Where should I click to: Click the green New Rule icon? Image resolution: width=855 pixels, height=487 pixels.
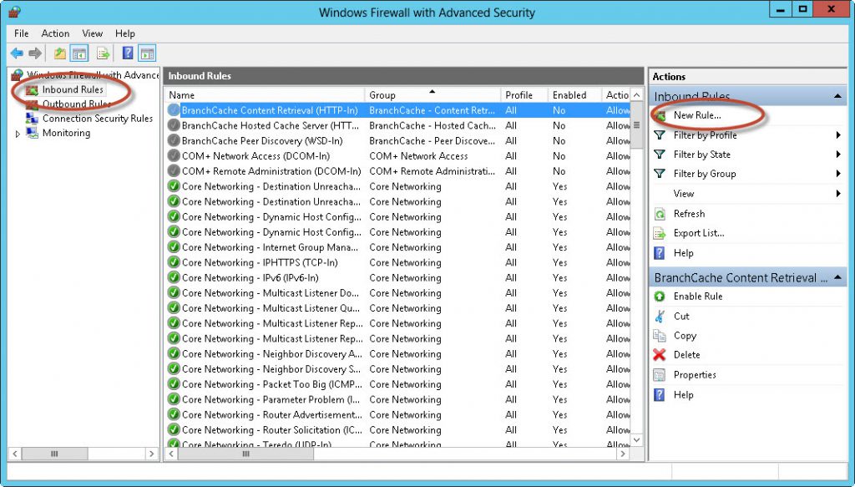(x=660, y=115)
